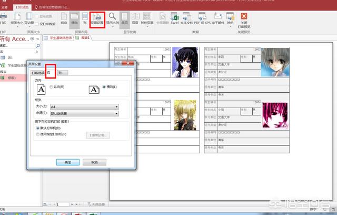Select use specific printer (使用指定打印机) radio

pyautogui.click(x=38, y=134)
